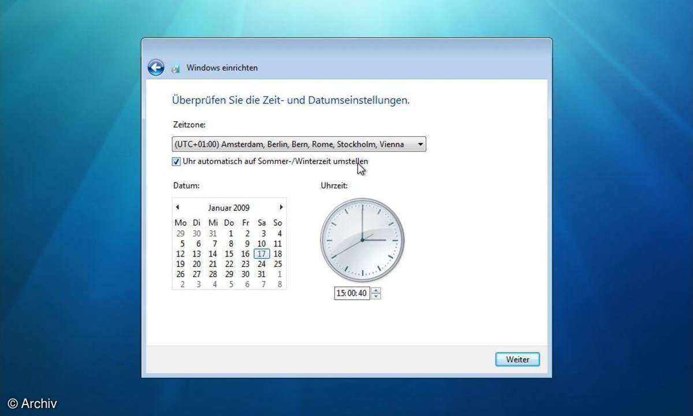
Task: Select January 13 in the calendar
Action: point(196,254)
